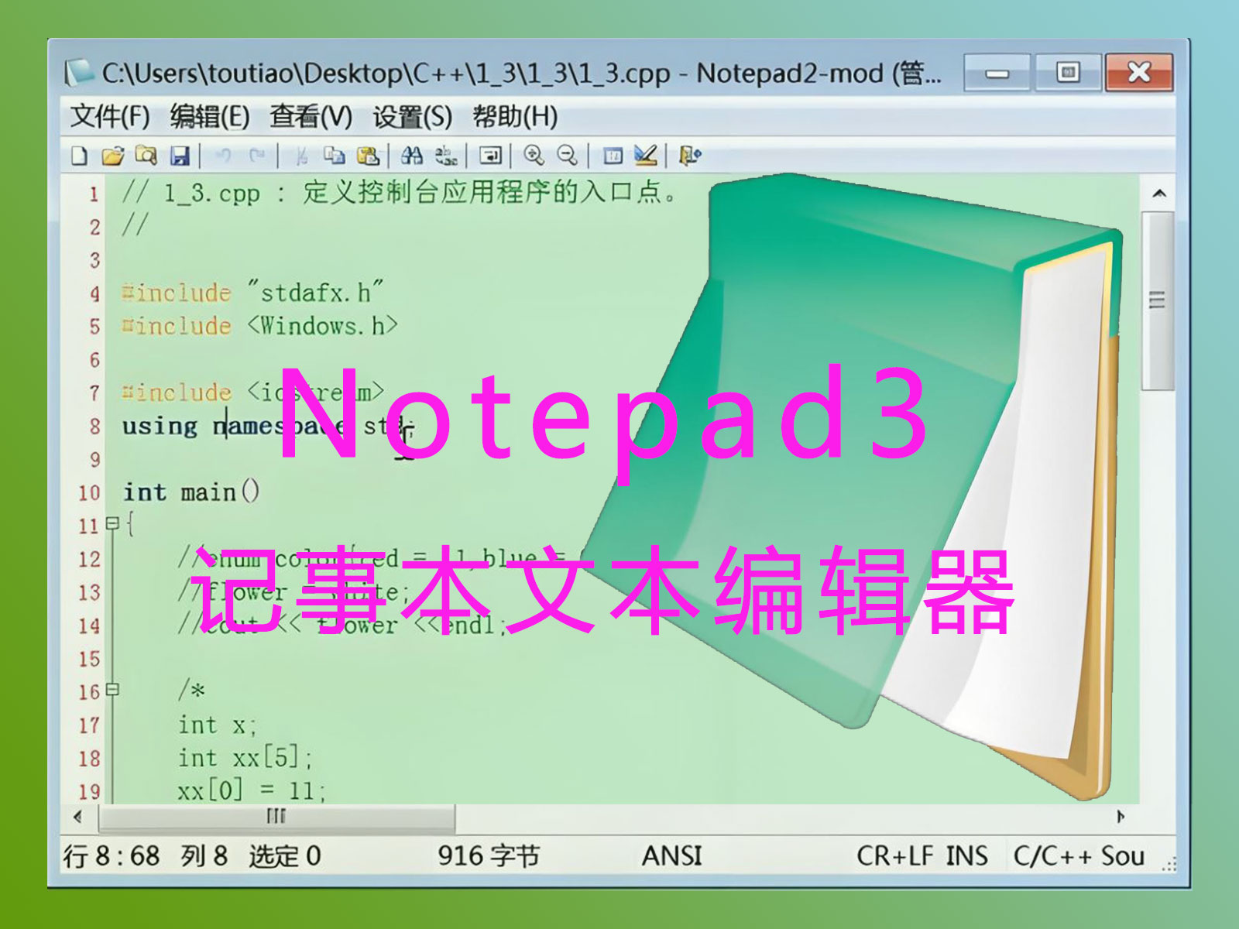
Task: Click the 'int xx[5];' code line
Action: pos(245,757)
